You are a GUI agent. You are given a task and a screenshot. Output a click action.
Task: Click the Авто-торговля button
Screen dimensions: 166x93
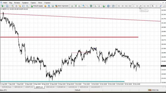(x=62, y=6)
